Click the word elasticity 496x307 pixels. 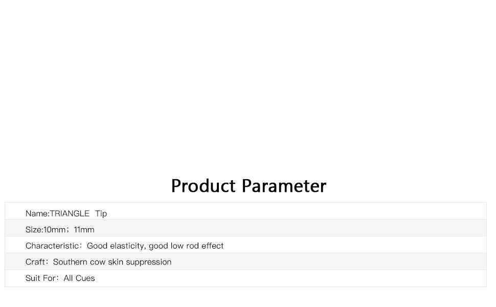click(x=127, y=246)
